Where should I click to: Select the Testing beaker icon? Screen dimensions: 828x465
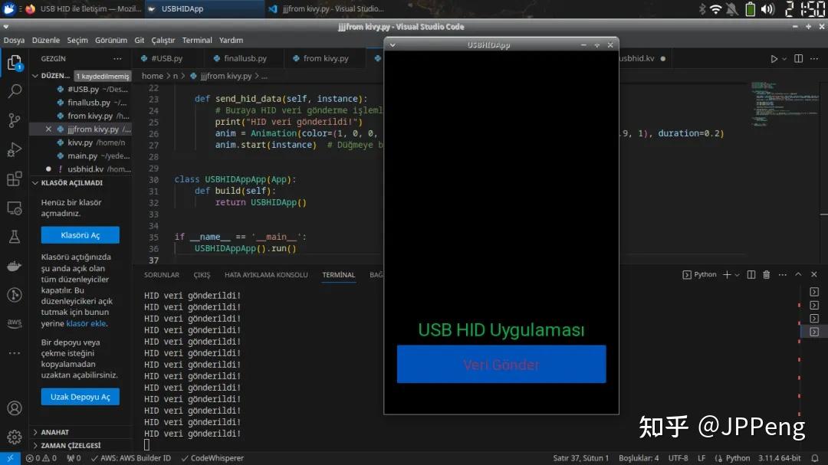14,238
